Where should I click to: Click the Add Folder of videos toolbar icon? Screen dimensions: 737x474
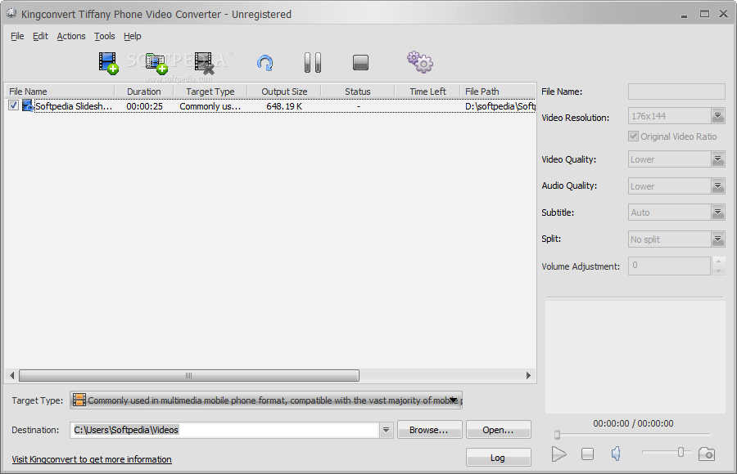pyautogui.click(x=156, y=63)
